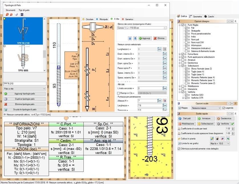Click the green checkmark next to Verifiche
This screenshot has width=239, height=184.
click(232, 124)
